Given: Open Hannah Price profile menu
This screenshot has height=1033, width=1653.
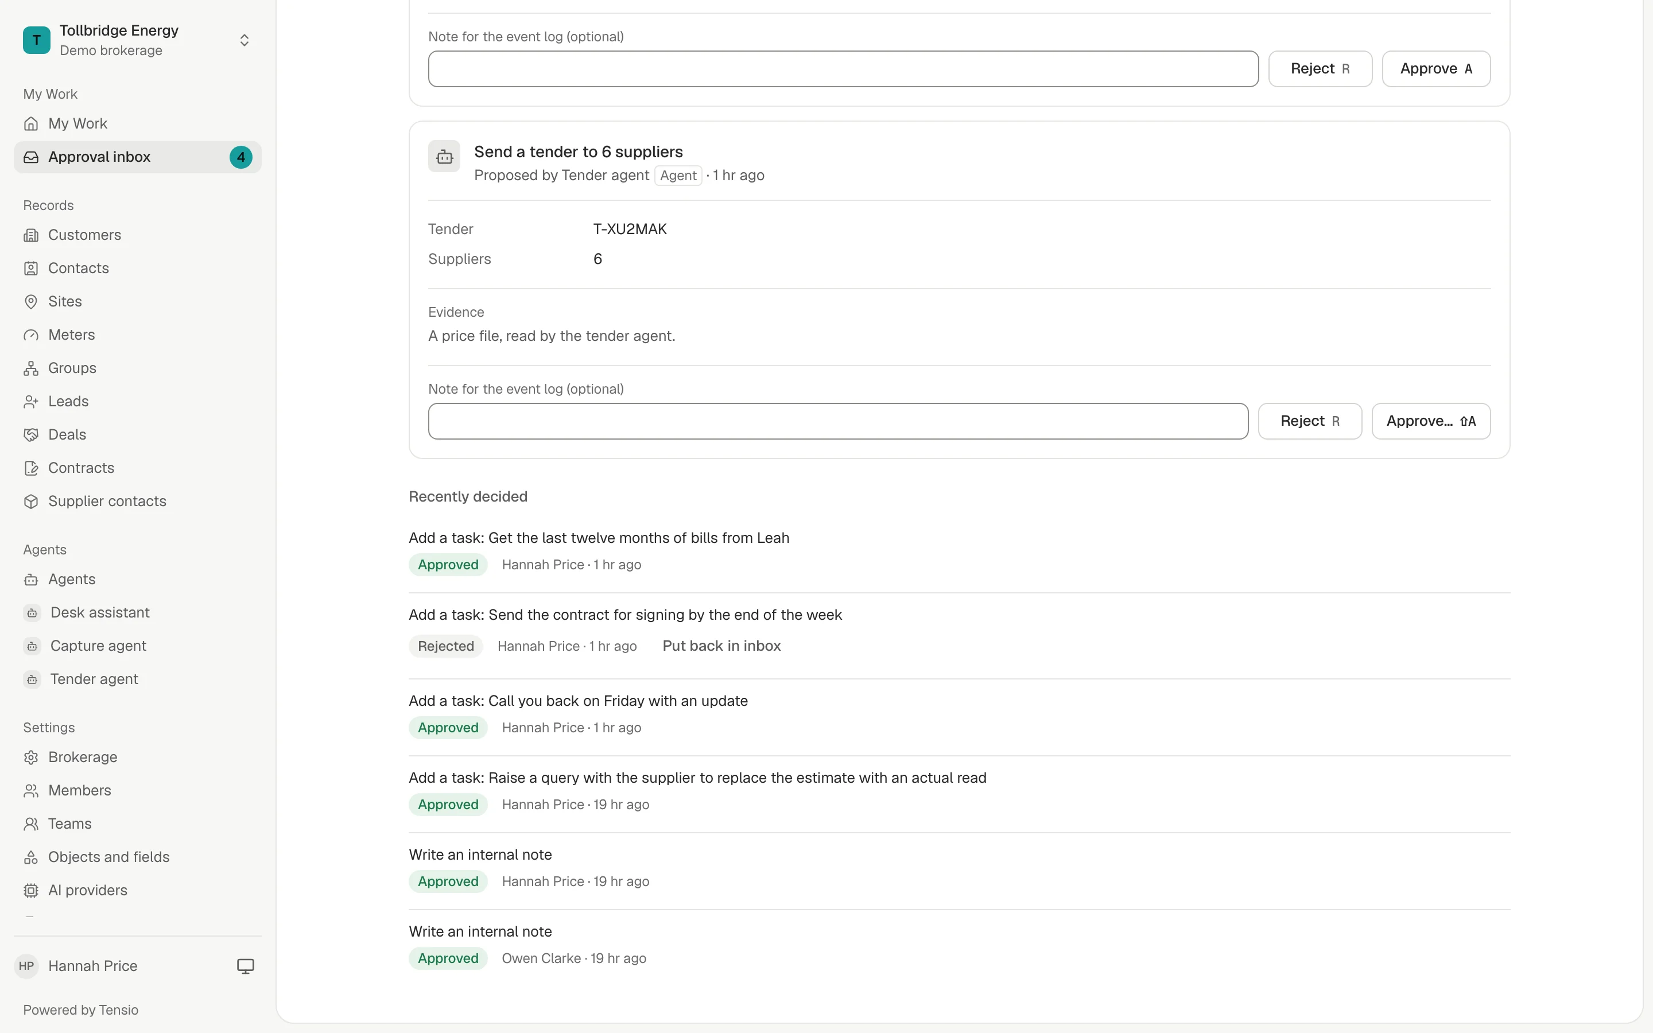Looking at the screenshot, I should (x=76, y=966).
